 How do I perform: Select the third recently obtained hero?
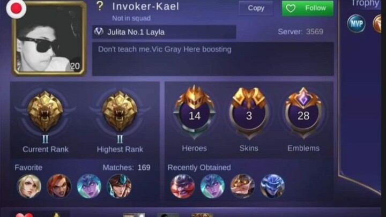click(x=242, y=186)
